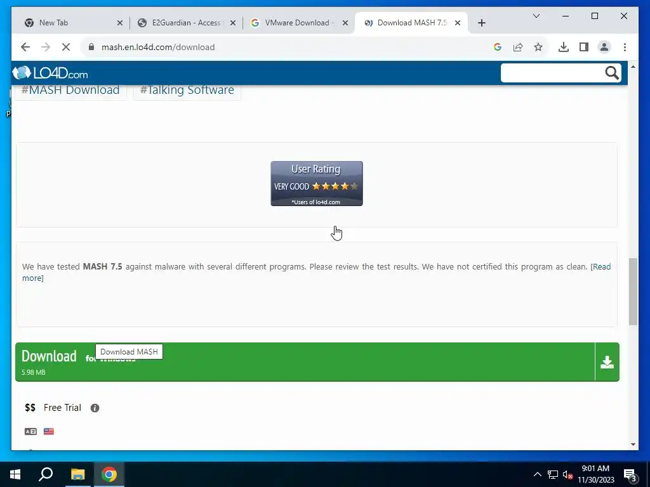View site info via padlock icon
This screenshot has width=650, height=487.
(91, 47)
